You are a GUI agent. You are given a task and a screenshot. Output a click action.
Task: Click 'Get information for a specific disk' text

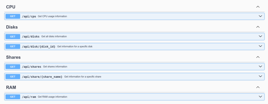click(75, 46)
